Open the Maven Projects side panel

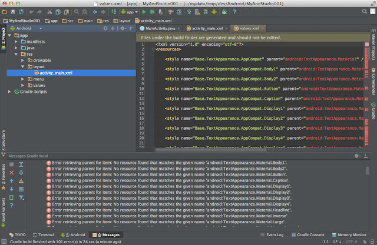pyautogui.click(x=373, y=45)
